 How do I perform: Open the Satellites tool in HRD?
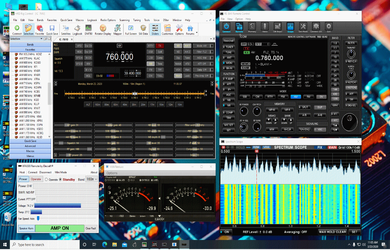[x=66, y=30]
